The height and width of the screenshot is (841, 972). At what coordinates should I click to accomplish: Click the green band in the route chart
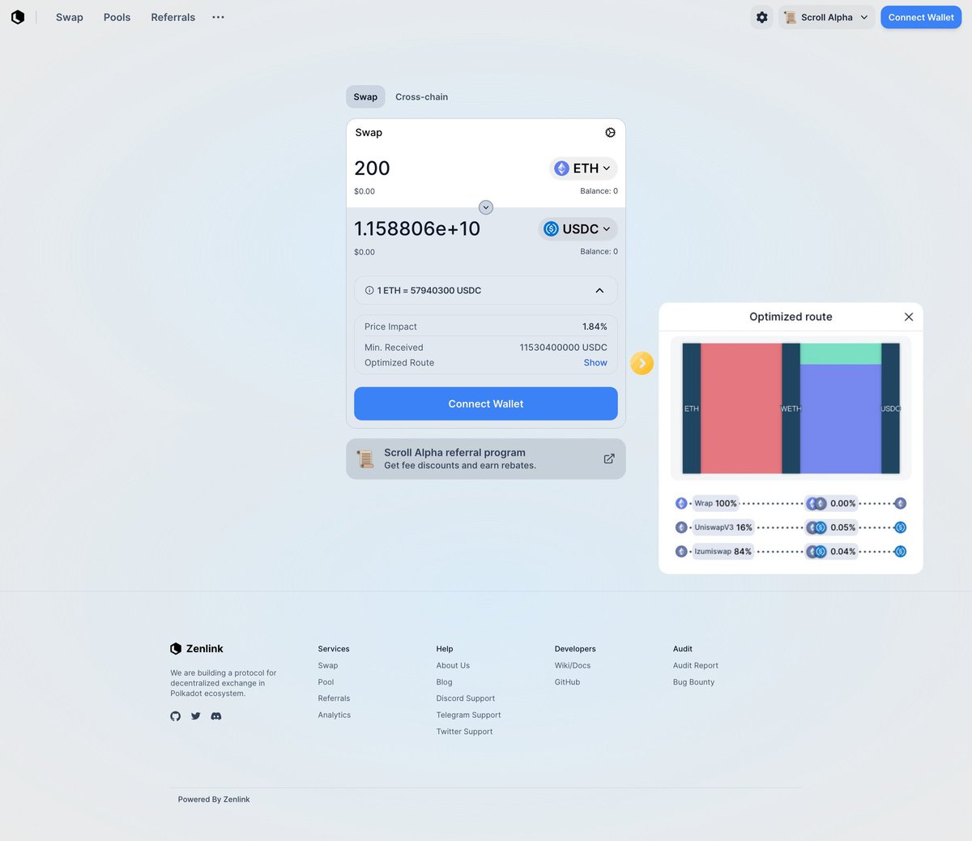tap(841, 353)
